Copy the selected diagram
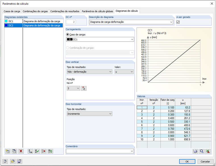216x166 pixels. click(x=14, y=151)
